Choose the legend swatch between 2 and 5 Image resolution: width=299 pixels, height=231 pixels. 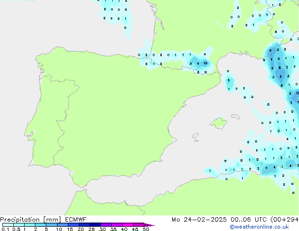(41, 225)
